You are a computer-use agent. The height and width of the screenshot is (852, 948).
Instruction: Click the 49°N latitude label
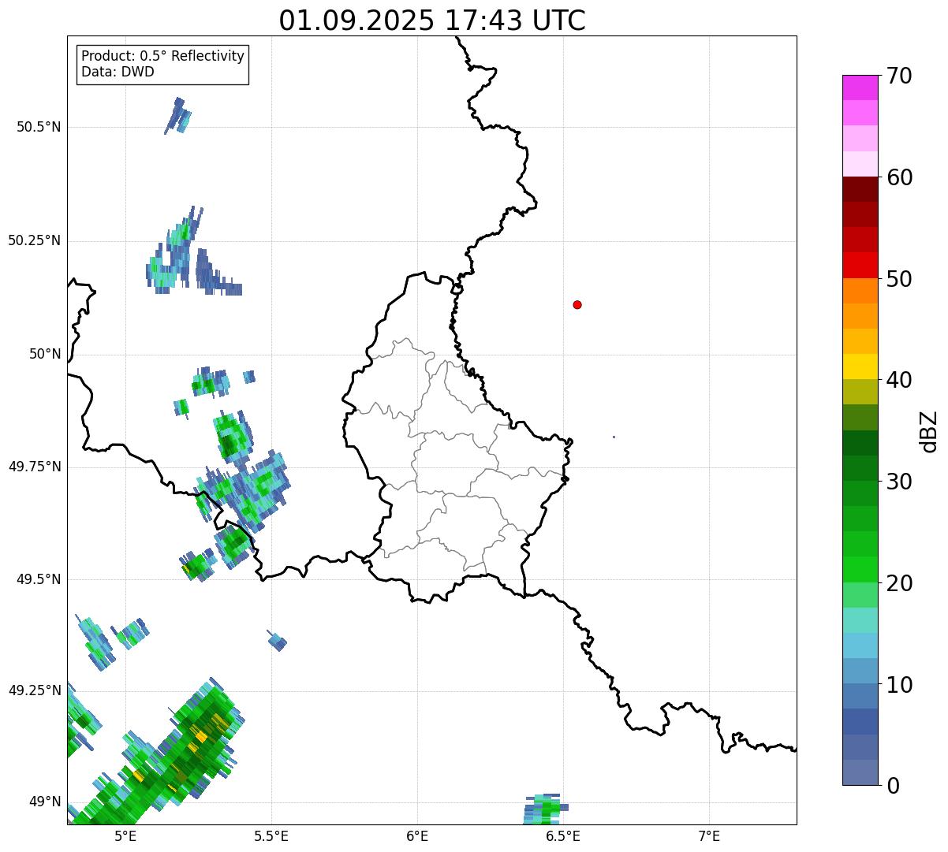click(x=45, y=802)
